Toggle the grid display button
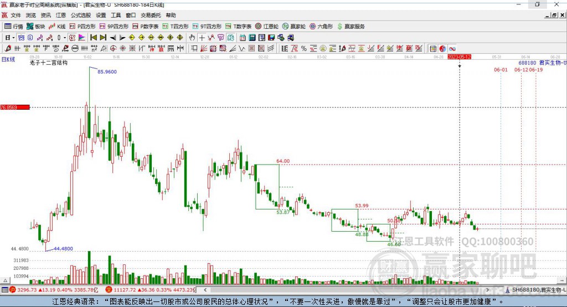The width and height of the screenshot is (567, 307). click(433, 49)
